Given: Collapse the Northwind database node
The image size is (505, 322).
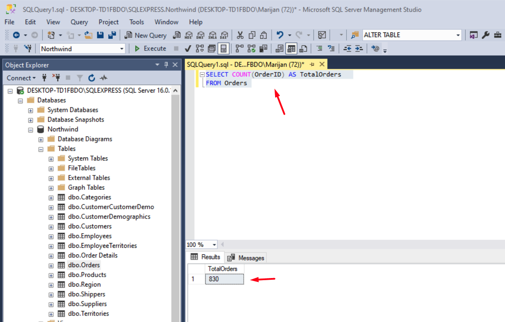Looking at the screenshot, I should [x=31, y=130].
